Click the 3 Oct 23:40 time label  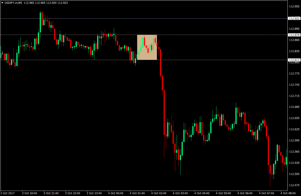[x=94, y=193]
